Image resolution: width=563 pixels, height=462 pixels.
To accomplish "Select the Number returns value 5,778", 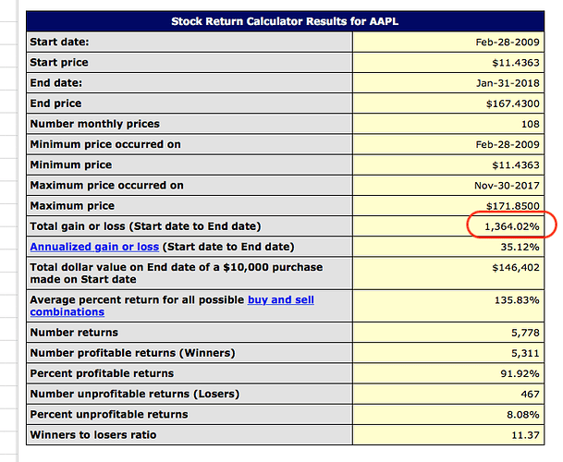I will (525, 333).
